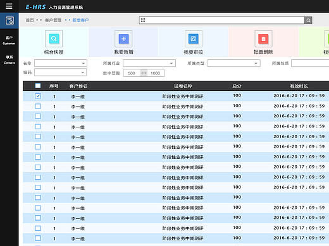The image size is (329, 246).
Task: Go to 客户管理 breadcrumb
Action: (53, 20)
